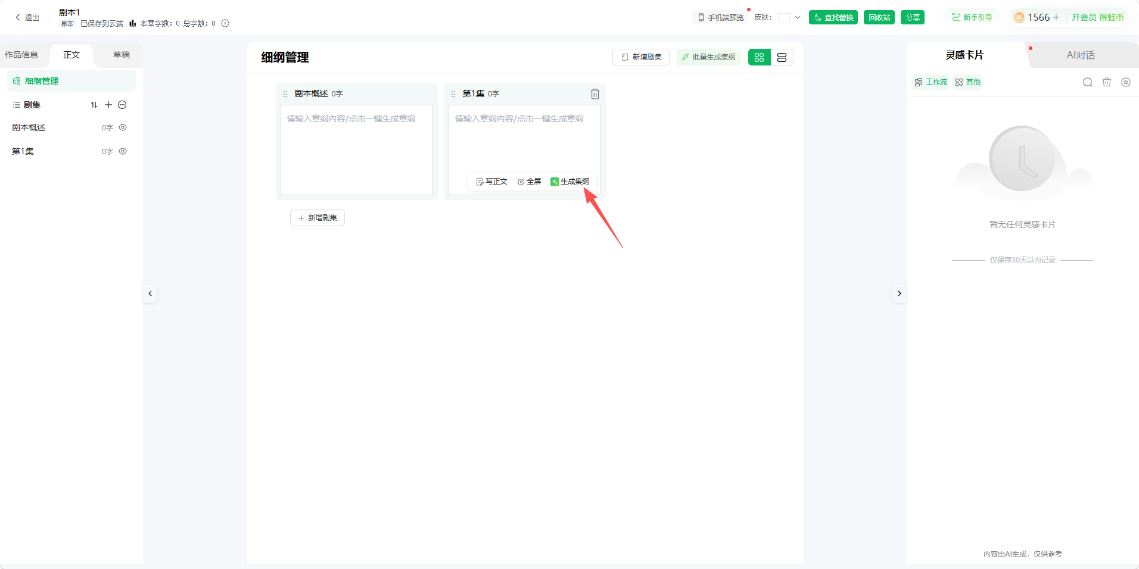Viewport: 1139px width, 569px height.
Task: Collapse the left sidebar panel
Action: click(x=150, y=293)
